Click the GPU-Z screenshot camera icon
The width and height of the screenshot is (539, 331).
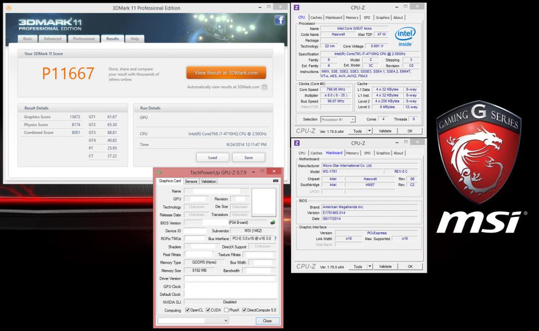[x=275, y=181]
